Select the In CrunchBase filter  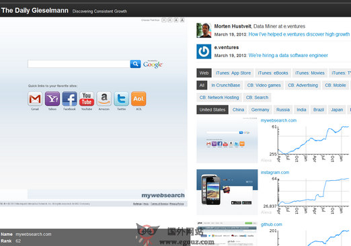click(226, 85)
